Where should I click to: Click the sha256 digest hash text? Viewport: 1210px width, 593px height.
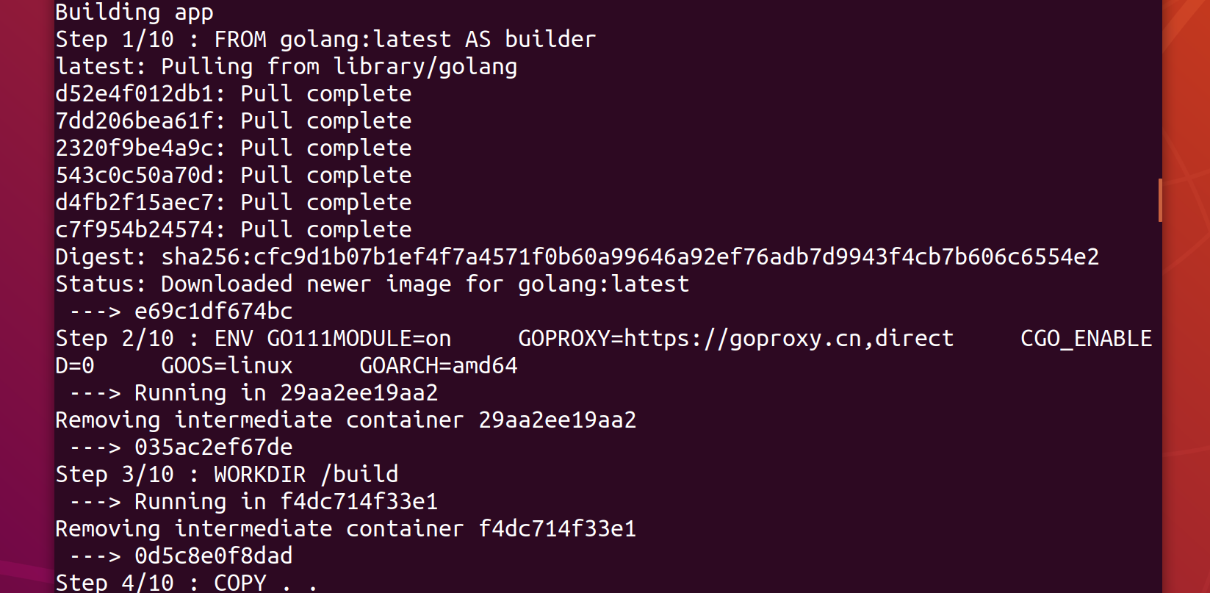[x=630, y=257]
